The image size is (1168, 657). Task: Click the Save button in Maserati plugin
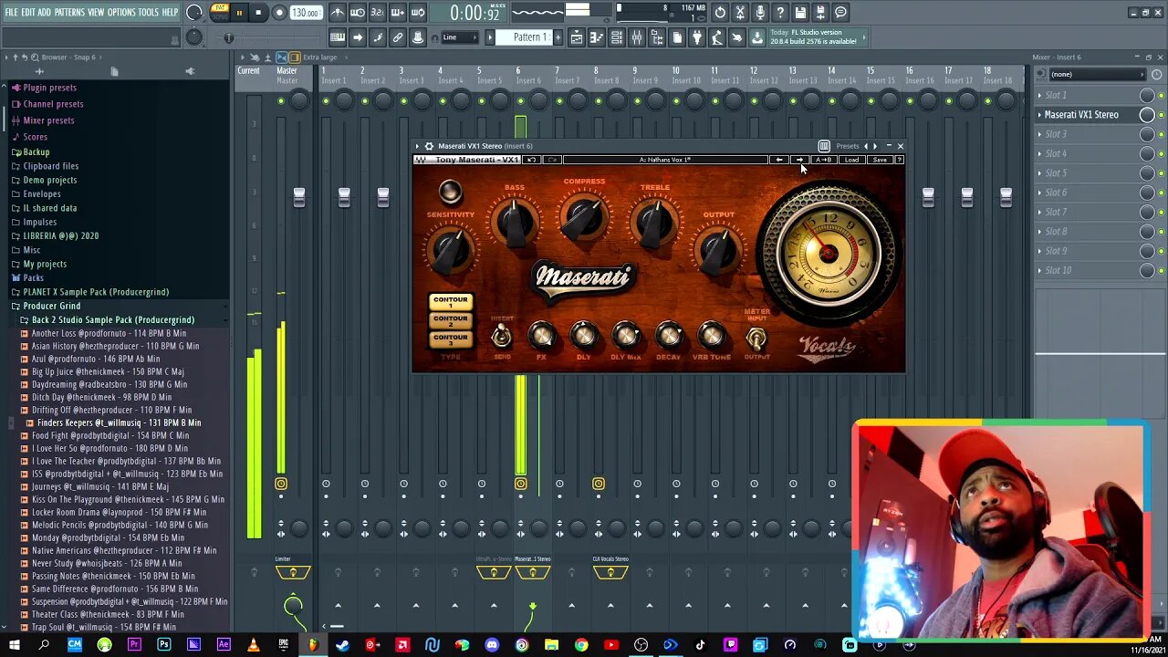coord(879,160)
